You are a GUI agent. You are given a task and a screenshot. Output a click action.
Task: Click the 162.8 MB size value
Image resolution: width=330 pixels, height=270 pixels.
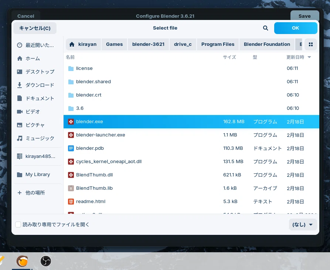pyautogui.click(x=234, y=122)
